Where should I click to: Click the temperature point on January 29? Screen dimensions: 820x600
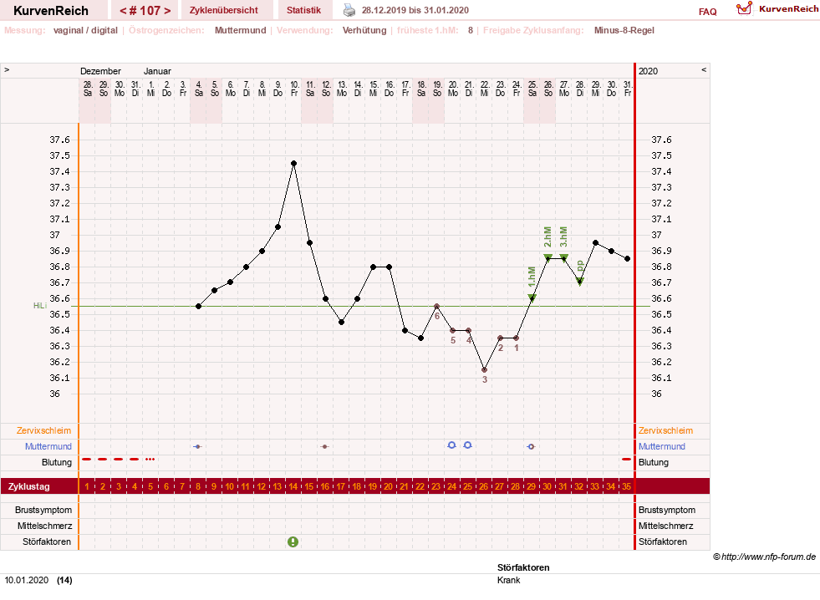pos(596,243)
